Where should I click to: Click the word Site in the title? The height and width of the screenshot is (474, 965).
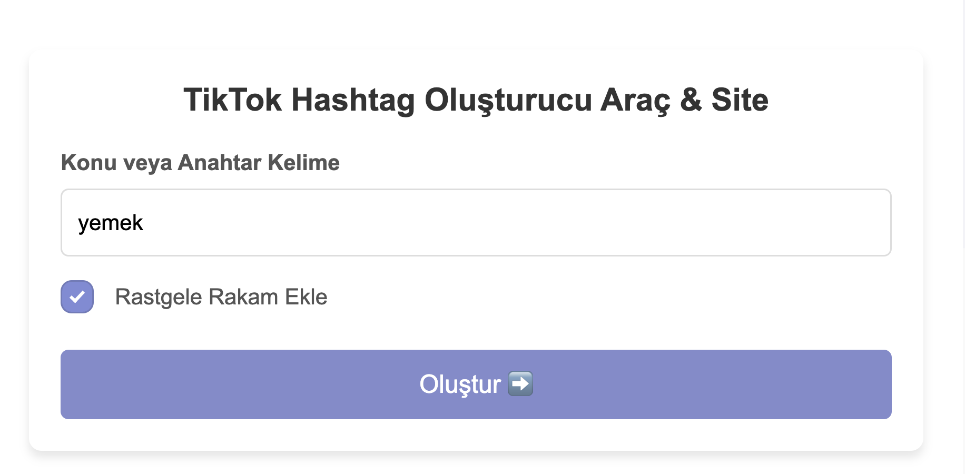tap(740, 100)
